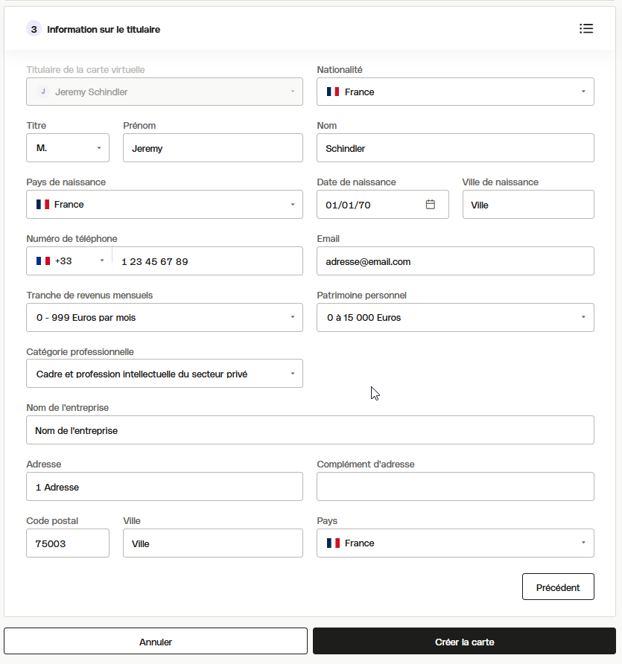Click the French flag in address Pays field
Screen dimensions: 622x664
[x=333, y=543]
